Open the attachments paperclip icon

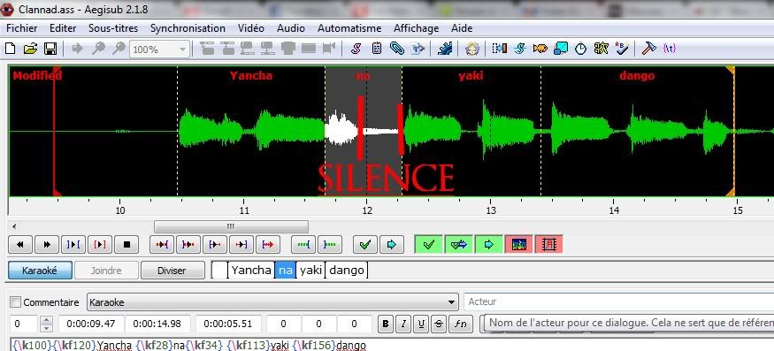(x=397, y=49)
